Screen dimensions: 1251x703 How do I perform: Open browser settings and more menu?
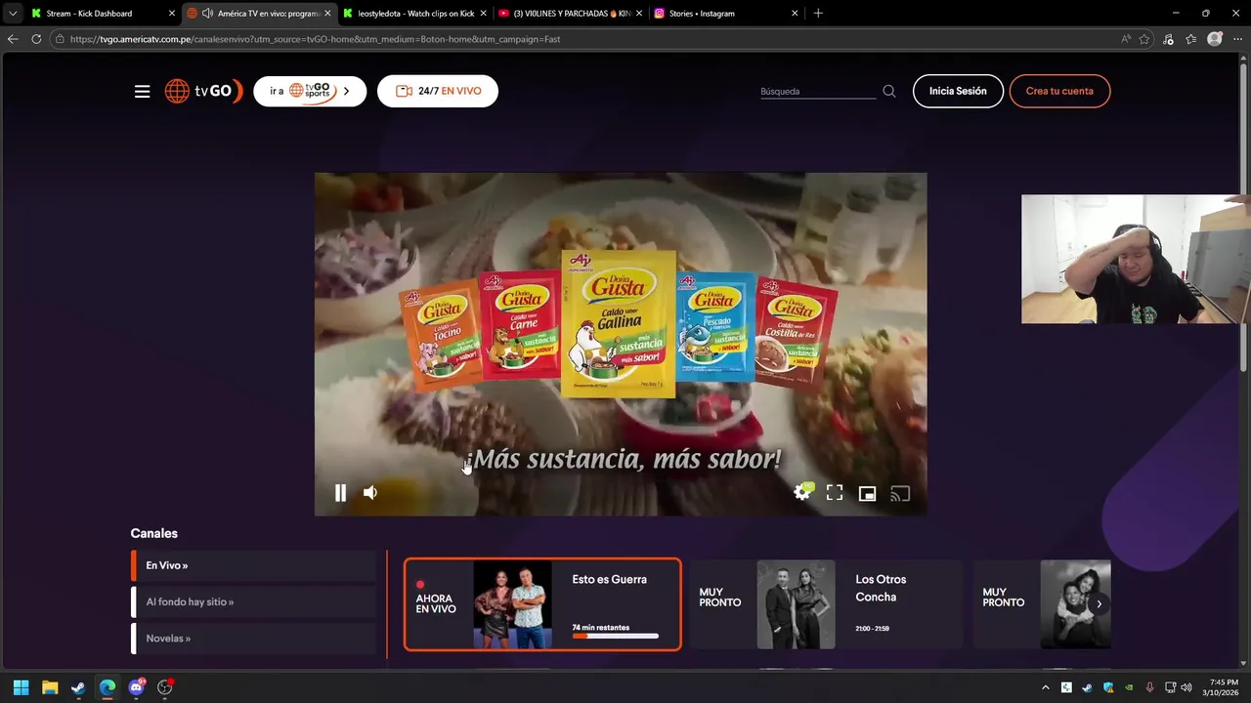(x=1238, y=39)
